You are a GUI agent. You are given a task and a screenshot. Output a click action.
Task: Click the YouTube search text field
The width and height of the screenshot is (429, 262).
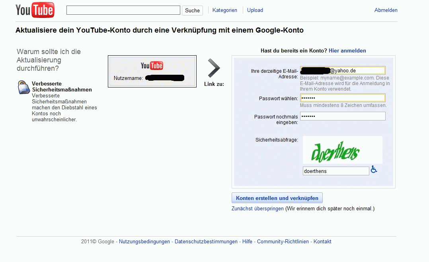coord(123,10)
